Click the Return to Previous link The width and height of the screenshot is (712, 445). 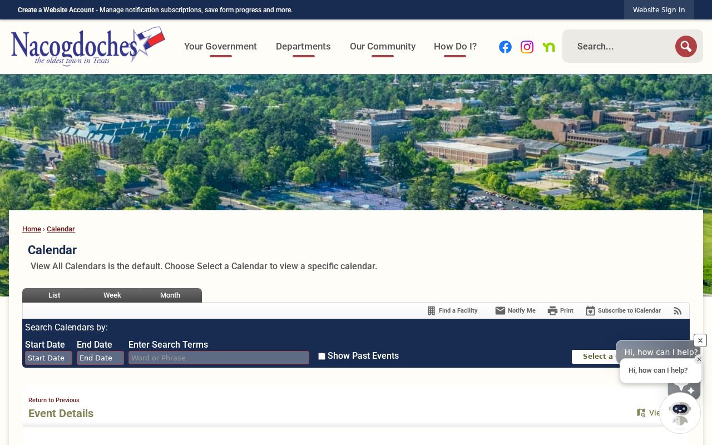54,400
